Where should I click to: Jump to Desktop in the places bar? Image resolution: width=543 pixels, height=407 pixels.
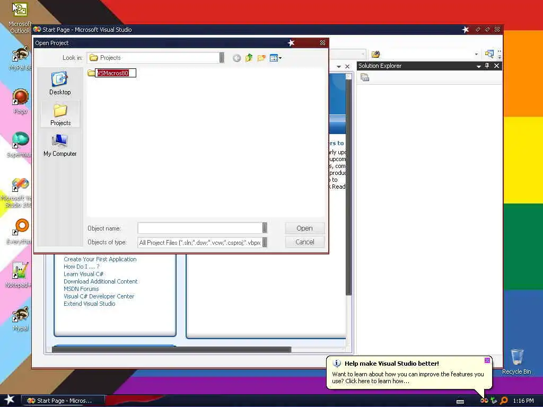(x=60, y=83)
